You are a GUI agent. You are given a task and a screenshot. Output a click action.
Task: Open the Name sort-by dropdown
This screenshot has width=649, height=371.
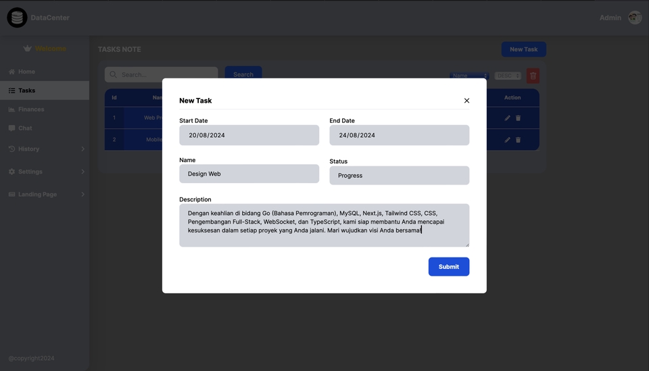coord(469,76)
